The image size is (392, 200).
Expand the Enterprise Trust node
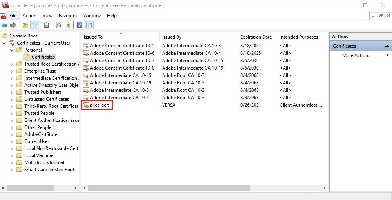pyautogui.click(x=11, y=71)
